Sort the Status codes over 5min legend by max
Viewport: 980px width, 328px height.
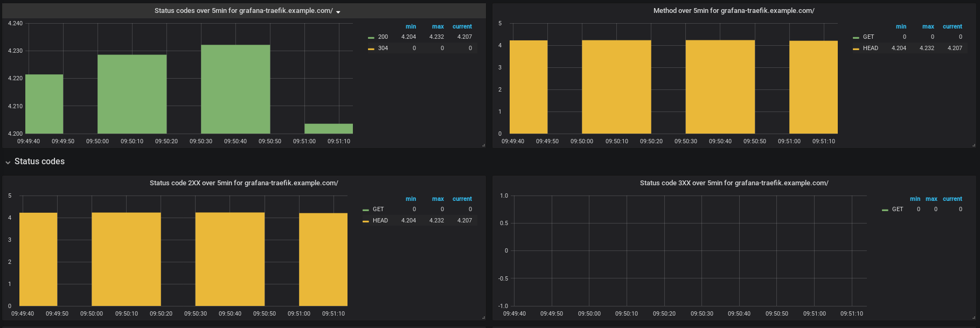pos(438,26)
